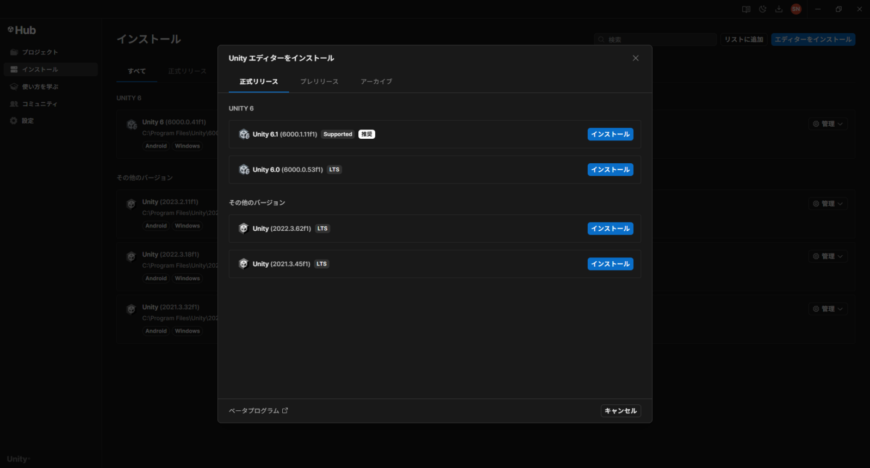Viewport: 870px width, 468px height.
Task: Open the reader panel icon in title bar
Action: click(747, 9)
